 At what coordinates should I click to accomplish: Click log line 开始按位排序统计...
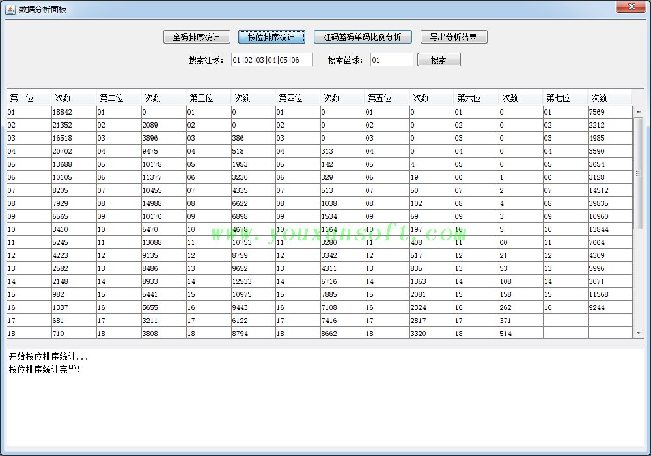click(49, 356)
